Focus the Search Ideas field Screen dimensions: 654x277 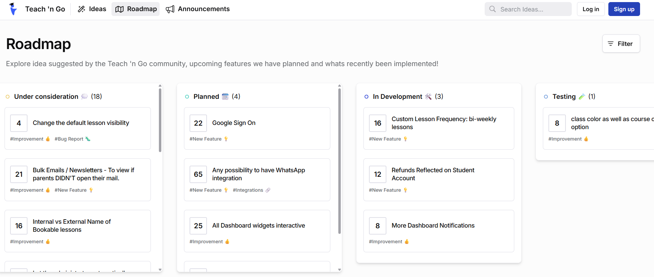(528, 9)
